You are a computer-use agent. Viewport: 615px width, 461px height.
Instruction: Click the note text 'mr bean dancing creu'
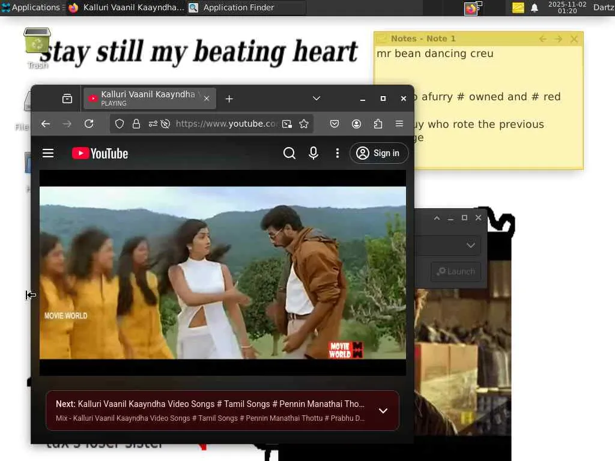coord(435,53)
